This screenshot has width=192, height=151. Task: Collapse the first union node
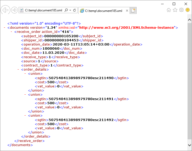[x=25, y=74]
